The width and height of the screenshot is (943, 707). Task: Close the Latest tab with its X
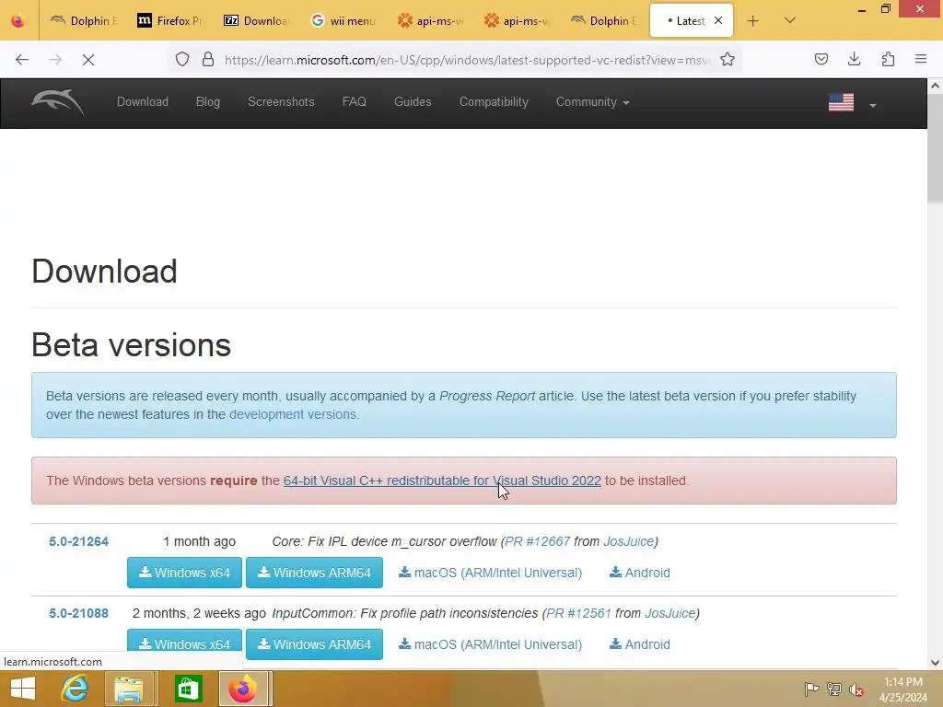point(718,20)
